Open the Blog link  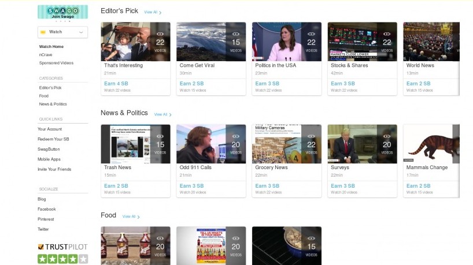[42, 199]
